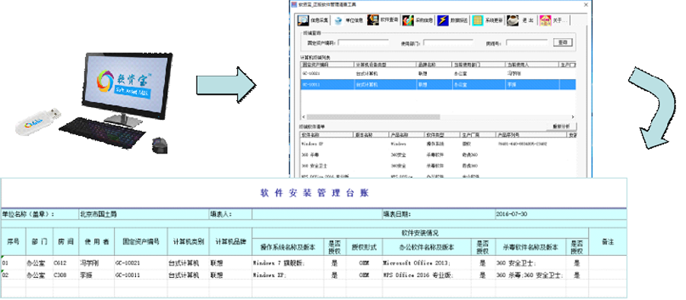This screenshot has height=300, width=686.
Task: Click the 重新分析 button above software list
Action: coord(561,126)
